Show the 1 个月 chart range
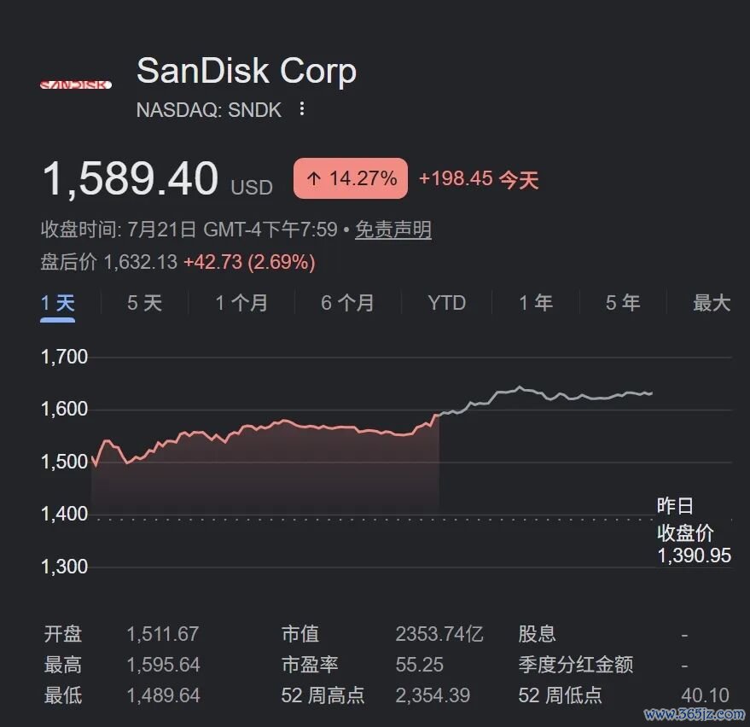The width and height of the screenshot is (750, 727). click(241, 303)
